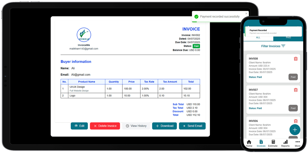Tap the More ellipsis icon
This screenshot has height=153, width=308.
coord(297,142)
